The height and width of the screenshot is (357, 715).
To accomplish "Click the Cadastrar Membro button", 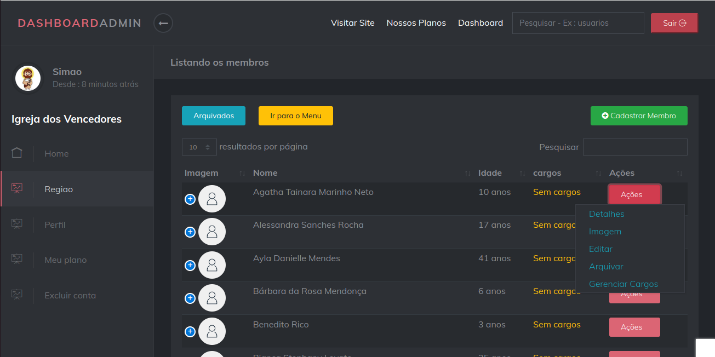I will [638, 116].
